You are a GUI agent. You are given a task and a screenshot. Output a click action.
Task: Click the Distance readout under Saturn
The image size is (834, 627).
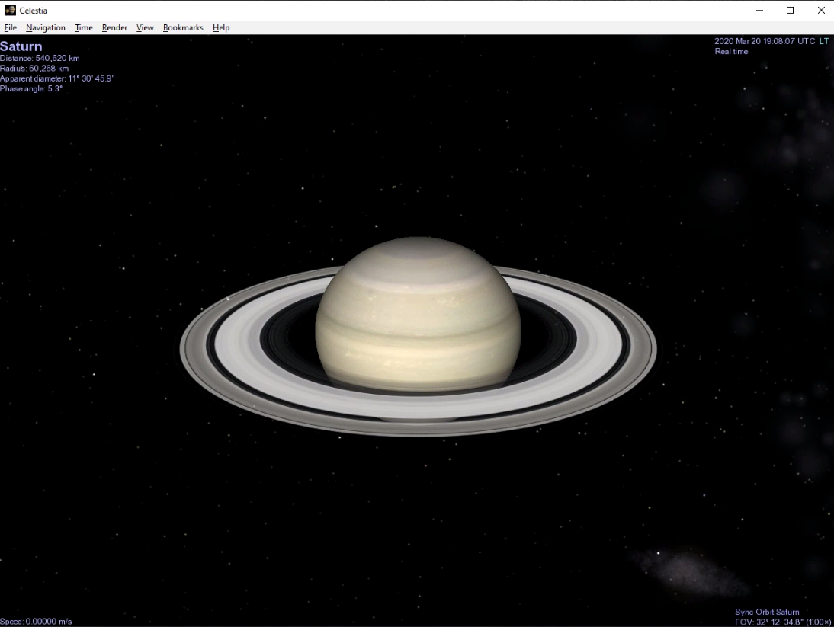coord(40,58)
